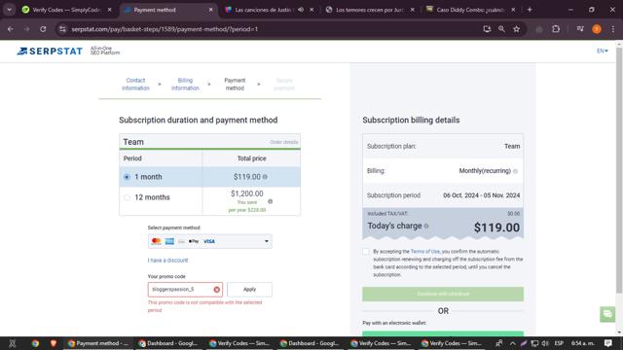Switch to Los temores crecen tab
The height and width of the screenshot is (350, 623).
[x=370, y=10]
